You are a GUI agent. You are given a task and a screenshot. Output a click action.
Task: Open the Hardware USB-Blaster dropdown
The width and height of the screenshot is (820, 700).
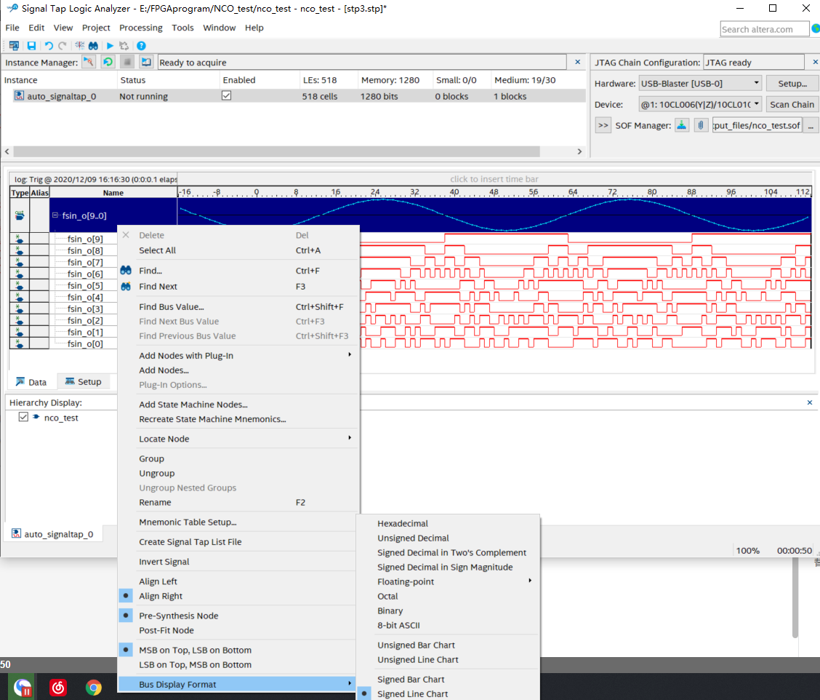coord(700,83)
